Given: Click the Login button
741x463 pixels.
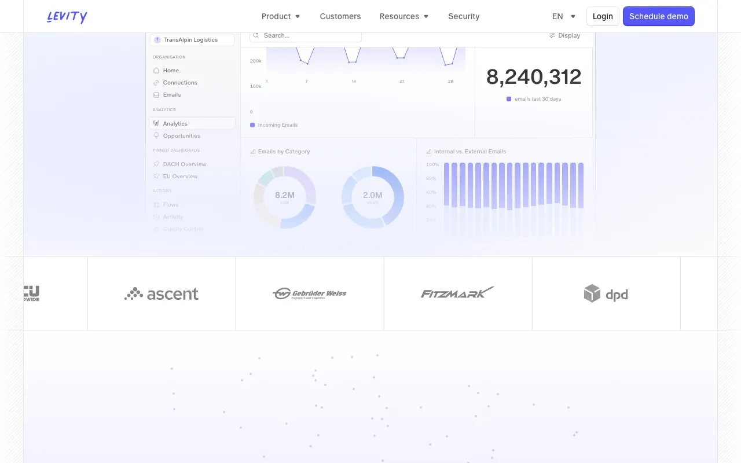Looking at the screenshot, I should coord(603,16).
